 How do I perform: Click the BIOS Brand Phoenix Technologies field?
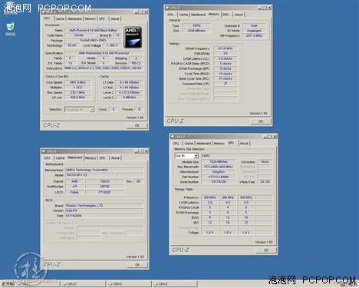[104, 206]
